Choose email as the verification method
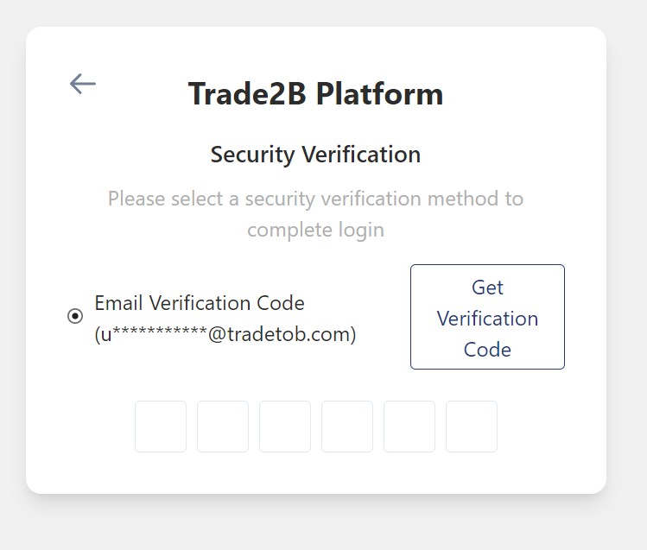The height and width of the screenshot is (550, 647). 75,317
